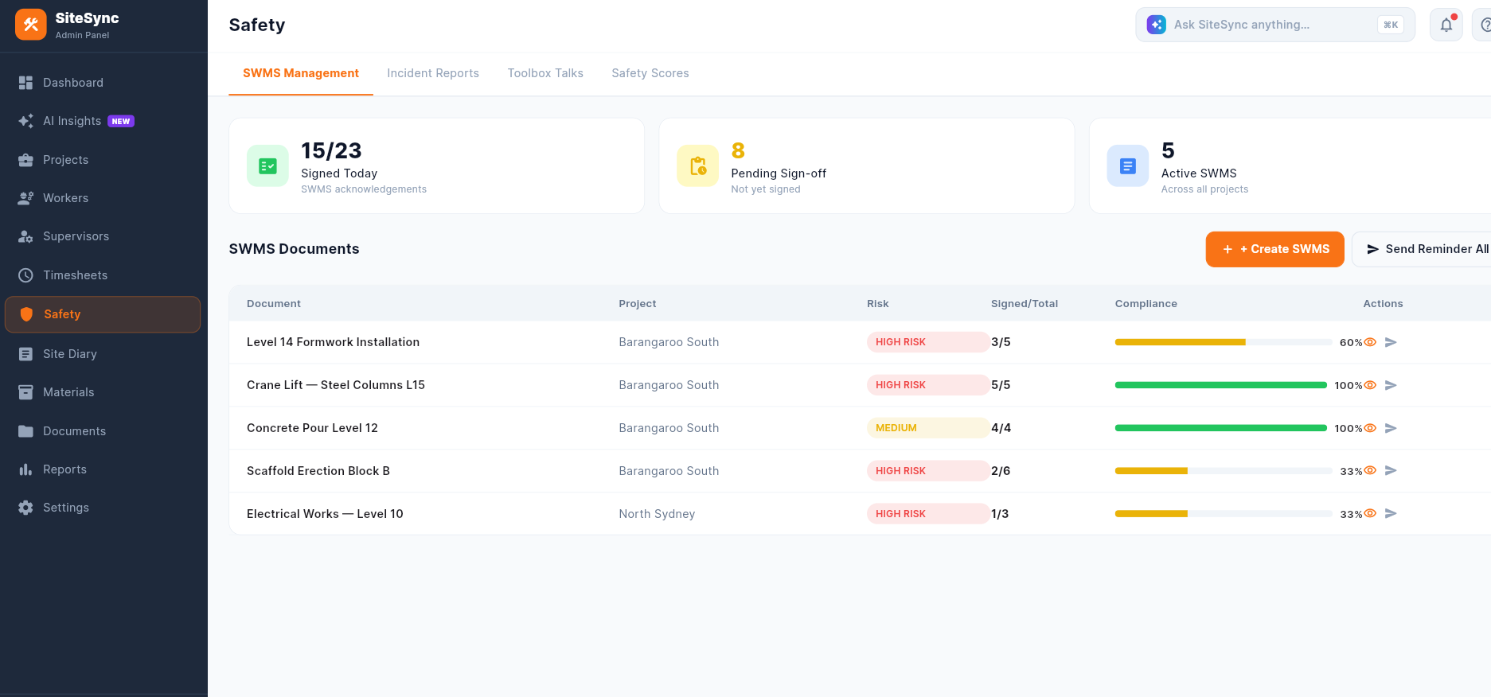Send reminder for Concrete Pour Level 12
1491x697 pixels.
point(1391,428)
